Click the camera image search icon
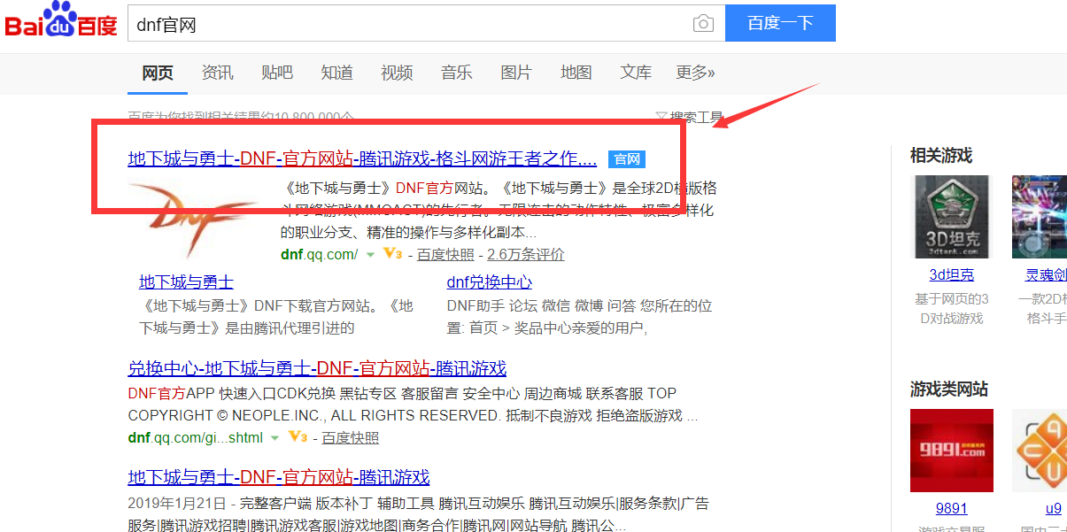 [703, 24]
